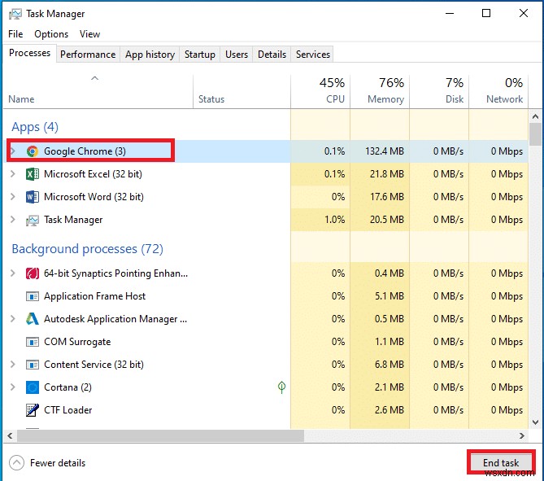Click the vertical scrollbar up arrow
Image resolution: width=544 pixels, height=481 pixels.
pos(535,116)
